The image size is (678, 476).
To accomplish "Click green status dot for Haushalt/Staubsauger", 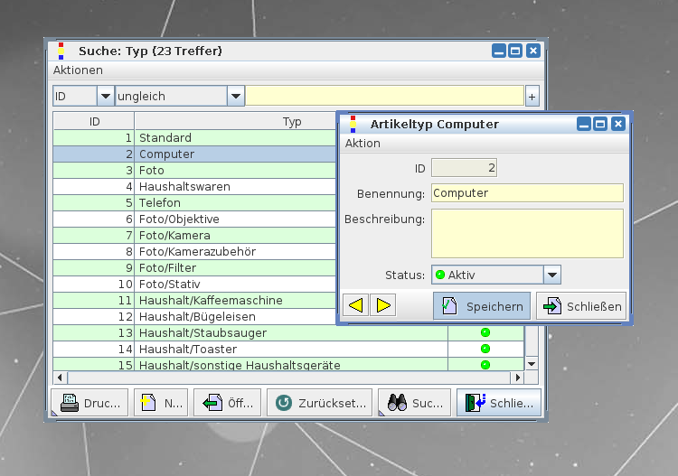I will [x=485, y=332].
